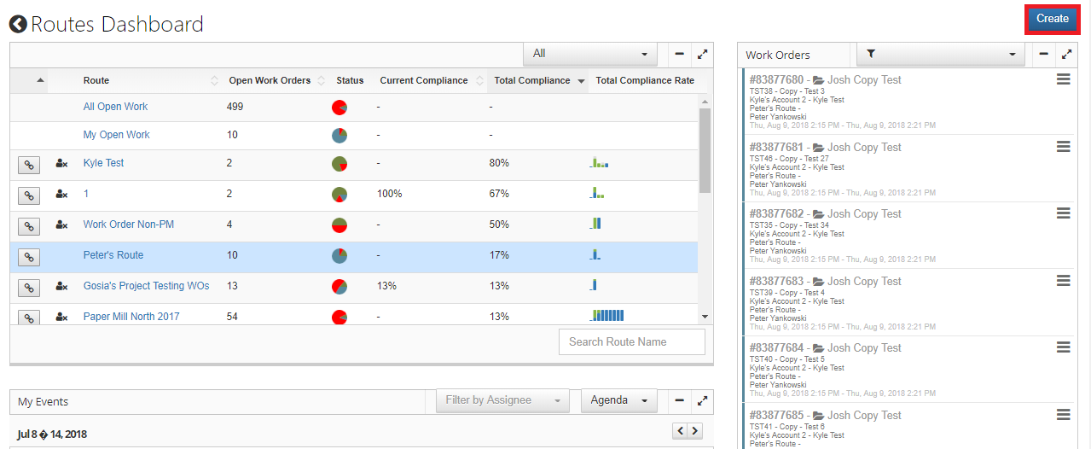Open the All routes filter dropdown
The height and width of the screenshot is (449, 1091).
pos(589,54)
